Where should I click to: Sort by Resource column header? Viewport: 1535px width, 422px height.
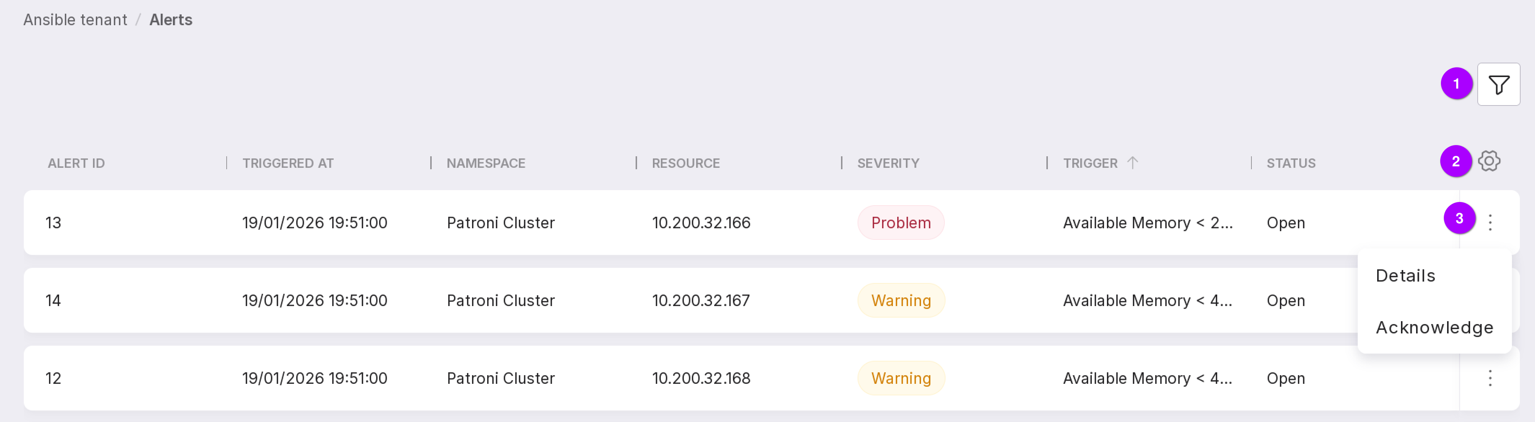tap(685, 163)
